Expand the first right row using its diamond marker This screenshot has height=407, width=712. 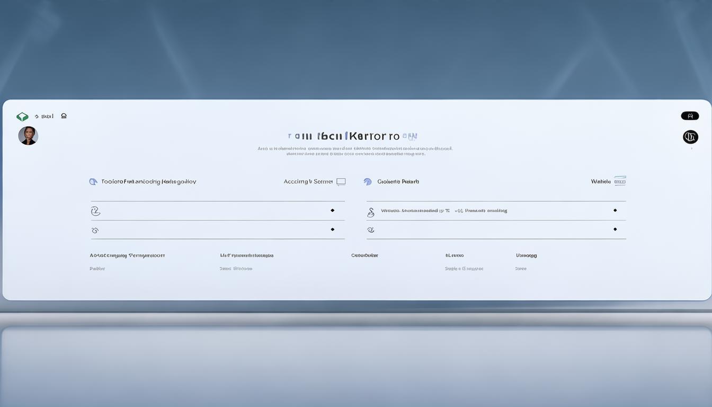615,210
